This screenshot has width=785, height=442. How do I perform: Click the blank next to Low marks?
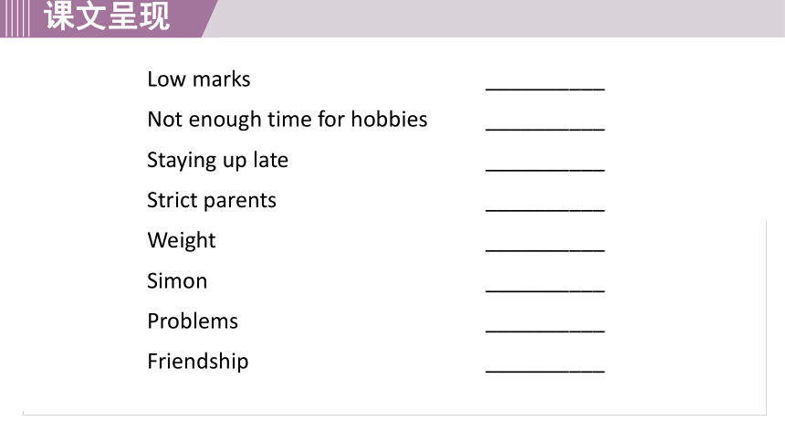pos(545,83)
